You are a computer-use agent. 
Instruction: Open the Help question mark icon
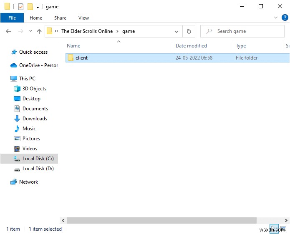(285, 18)
